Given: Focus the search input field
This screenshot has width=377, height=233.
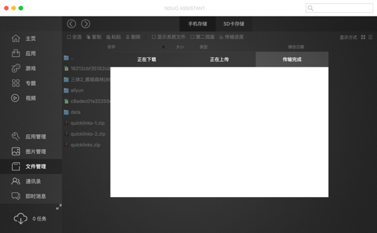Looking at the screenshot, I should [x=339, y=8].
